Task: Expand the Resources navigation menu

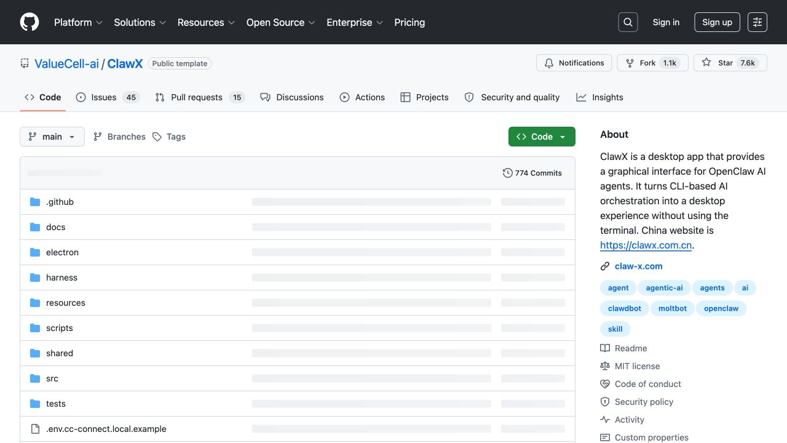Action: coord(206,22)
